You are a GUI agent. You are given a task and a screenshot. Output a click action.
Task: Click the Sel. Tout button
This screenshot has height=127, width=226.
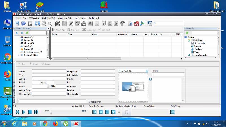(104, 30)
